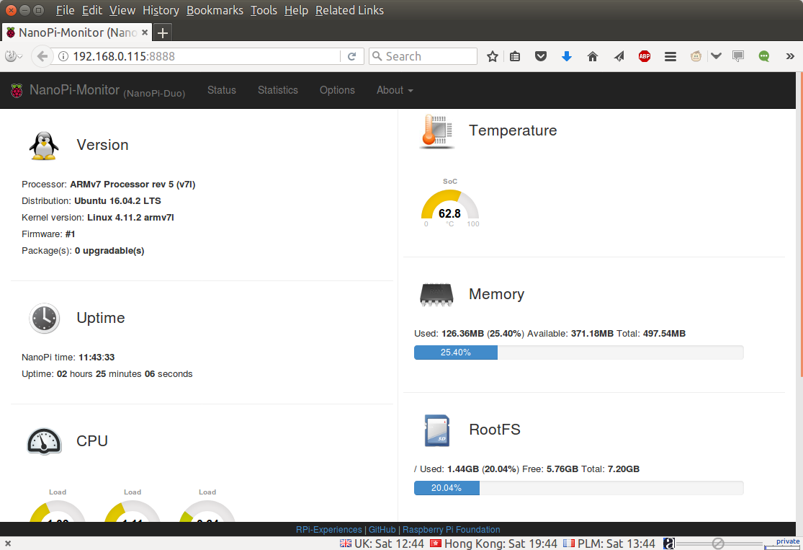Click the magnifier icon in search box
Screen dimensions: 803x550
pyautogui.click(x=377, y=56)
